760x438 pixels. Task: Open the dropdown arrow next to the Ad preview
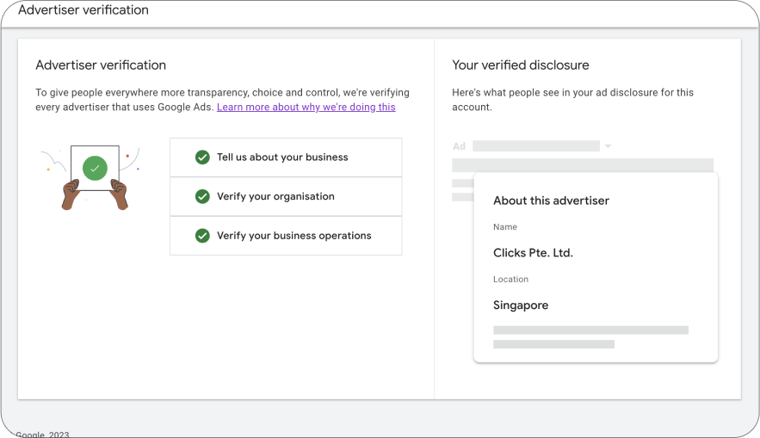608,146
